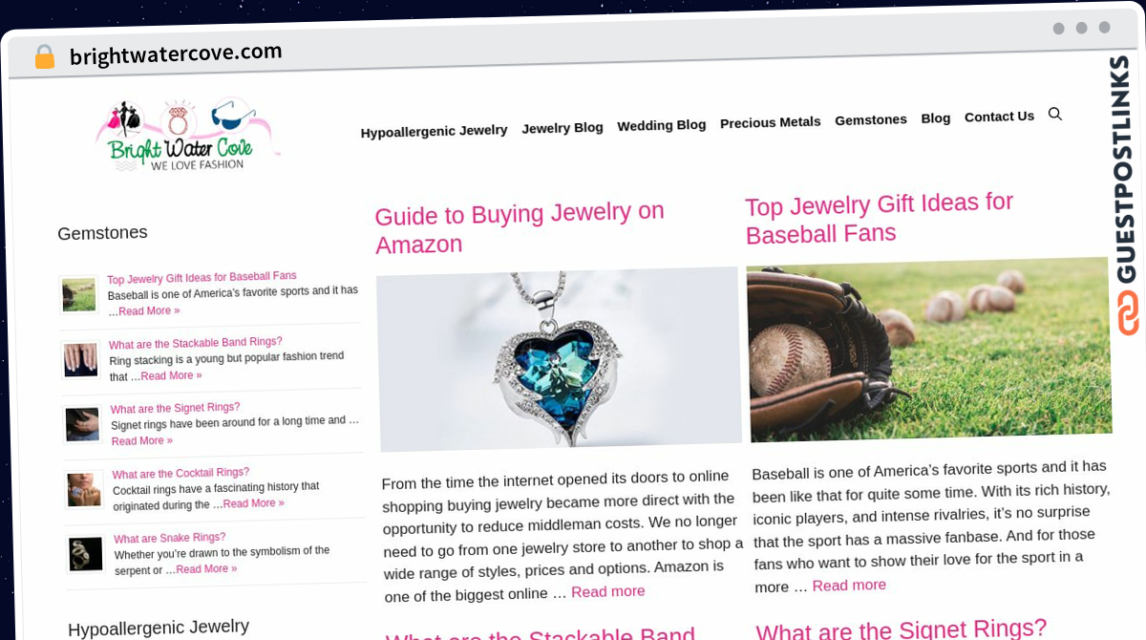
Task: Read more of the Amazon jewelry article
Action: 608,591
